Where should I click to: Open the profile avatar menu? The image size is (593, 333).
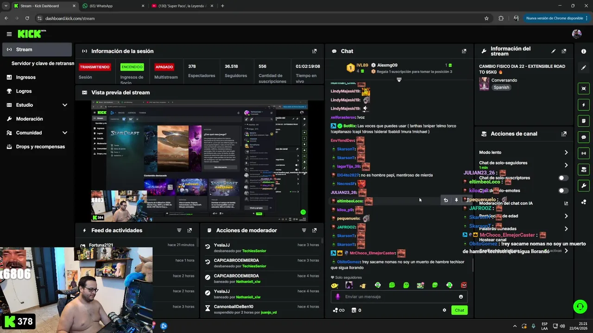point(577,34)
